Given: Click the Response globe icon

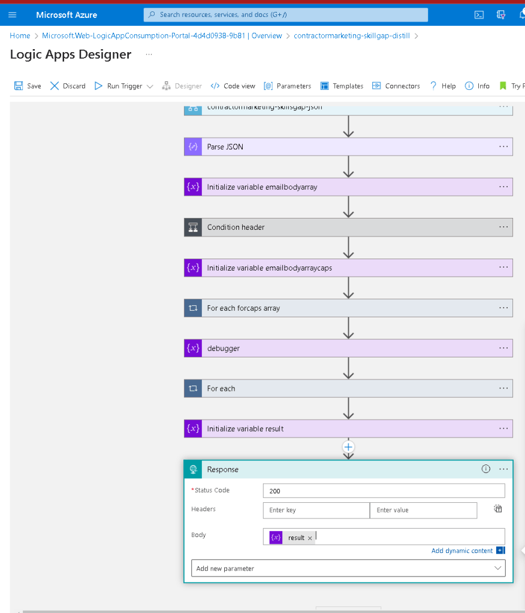Looking at the screenshot, I should (x=193, y=469).
